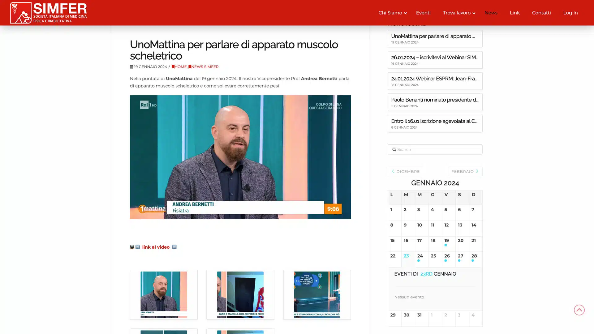Click the GENNAIO 2024 calendar heading
594x334 pixels.
(435, 183)
